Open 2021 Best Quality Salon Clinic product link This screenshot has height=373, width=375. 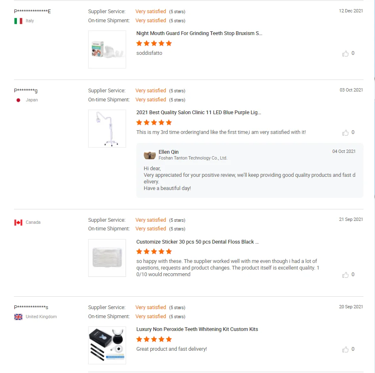click(199, 113)
